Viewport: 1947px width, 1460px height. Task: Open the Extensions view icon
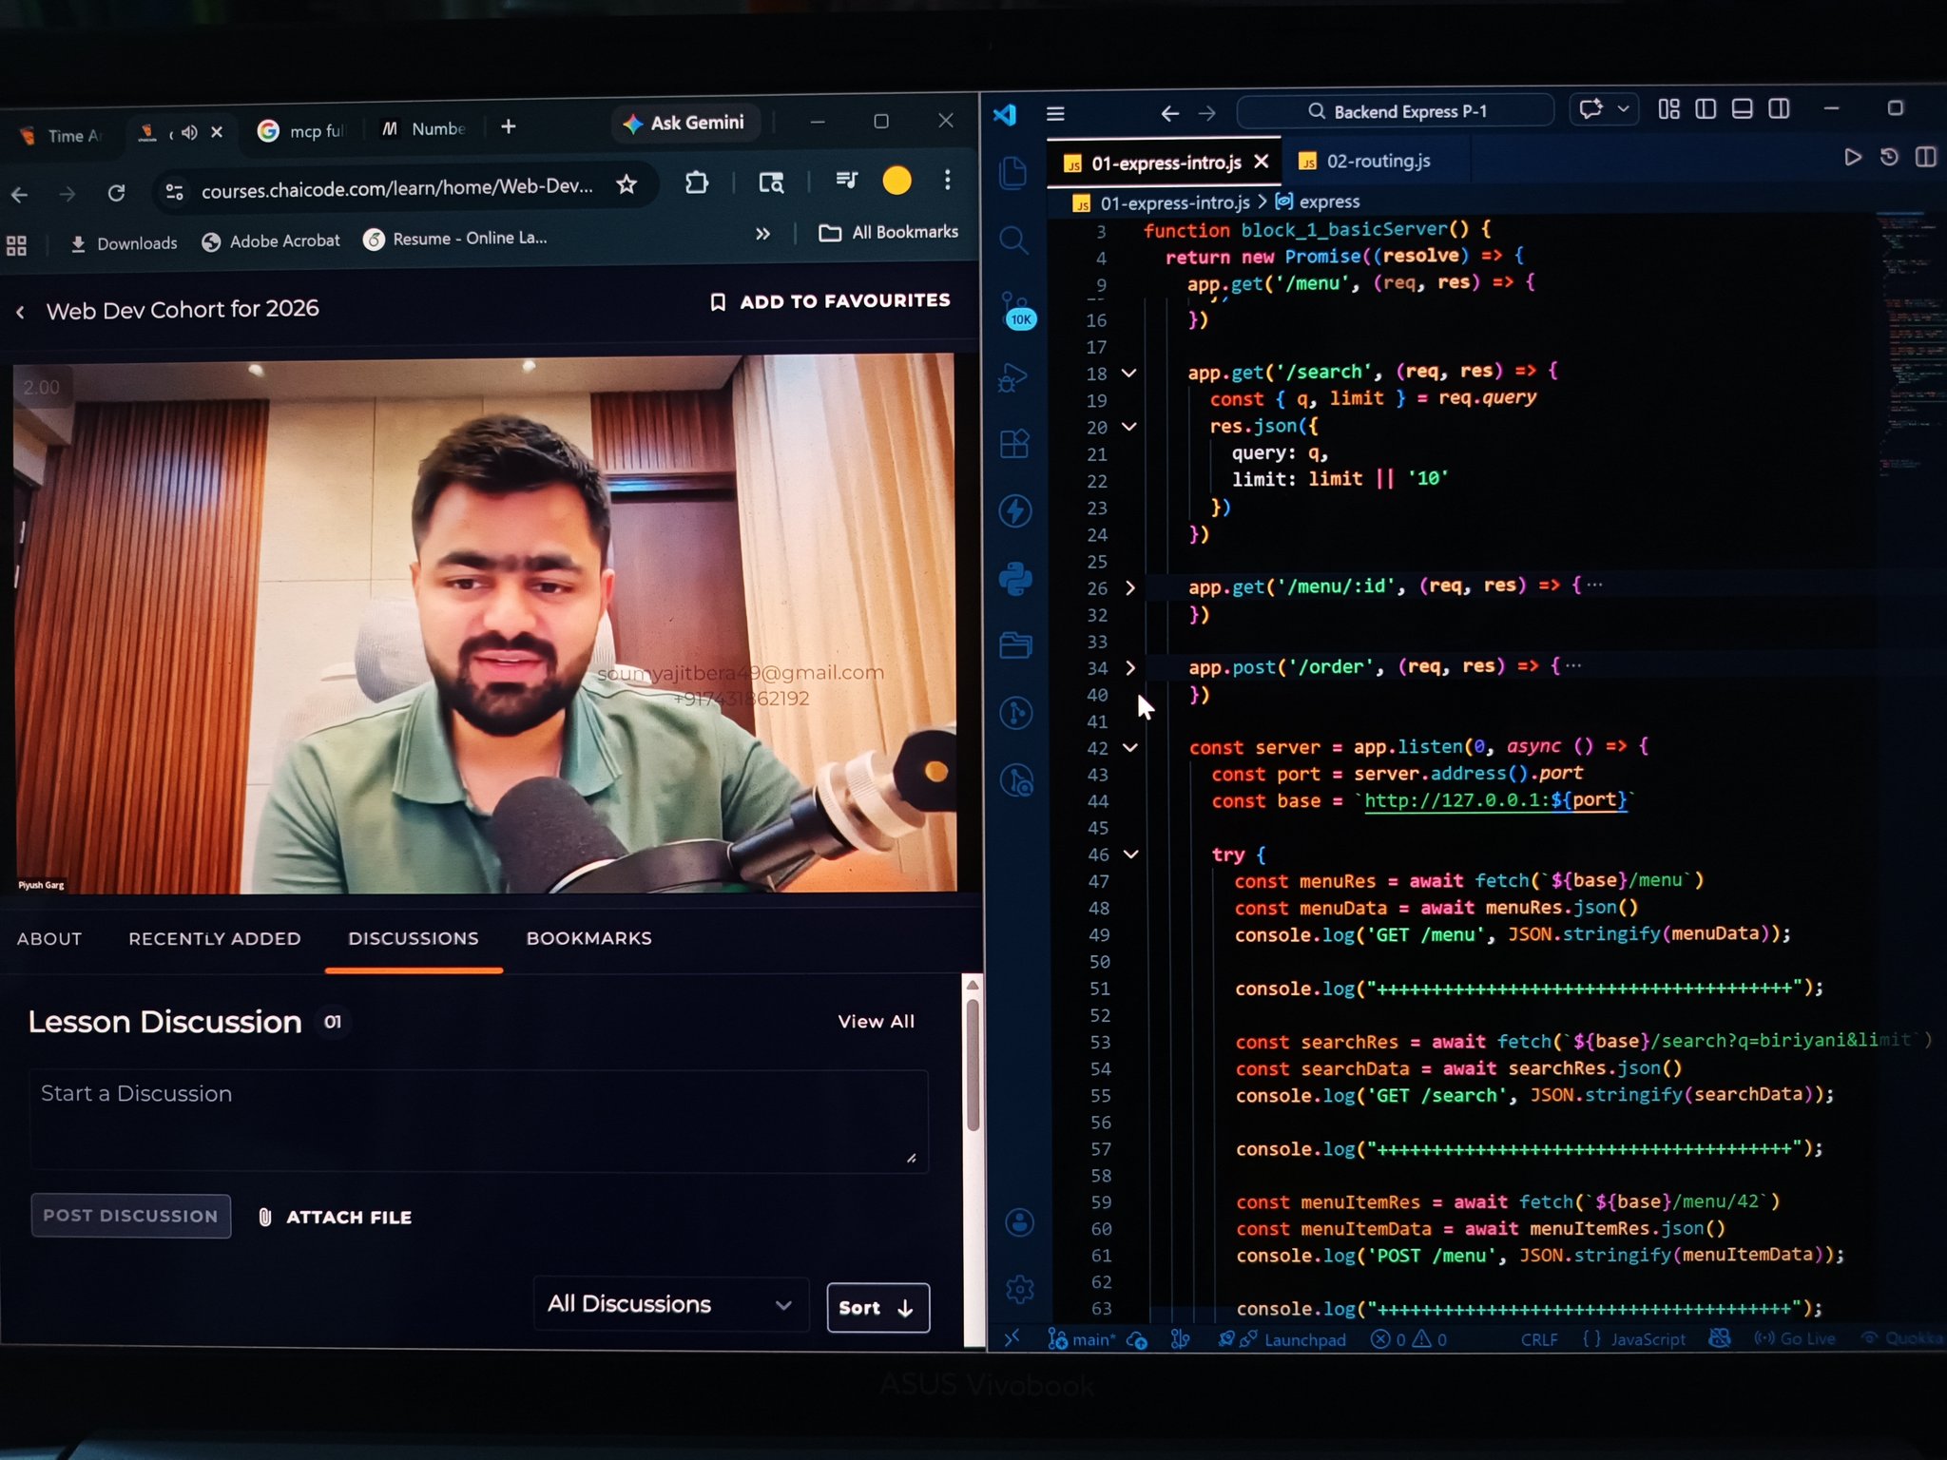(x=1014, y=443)
